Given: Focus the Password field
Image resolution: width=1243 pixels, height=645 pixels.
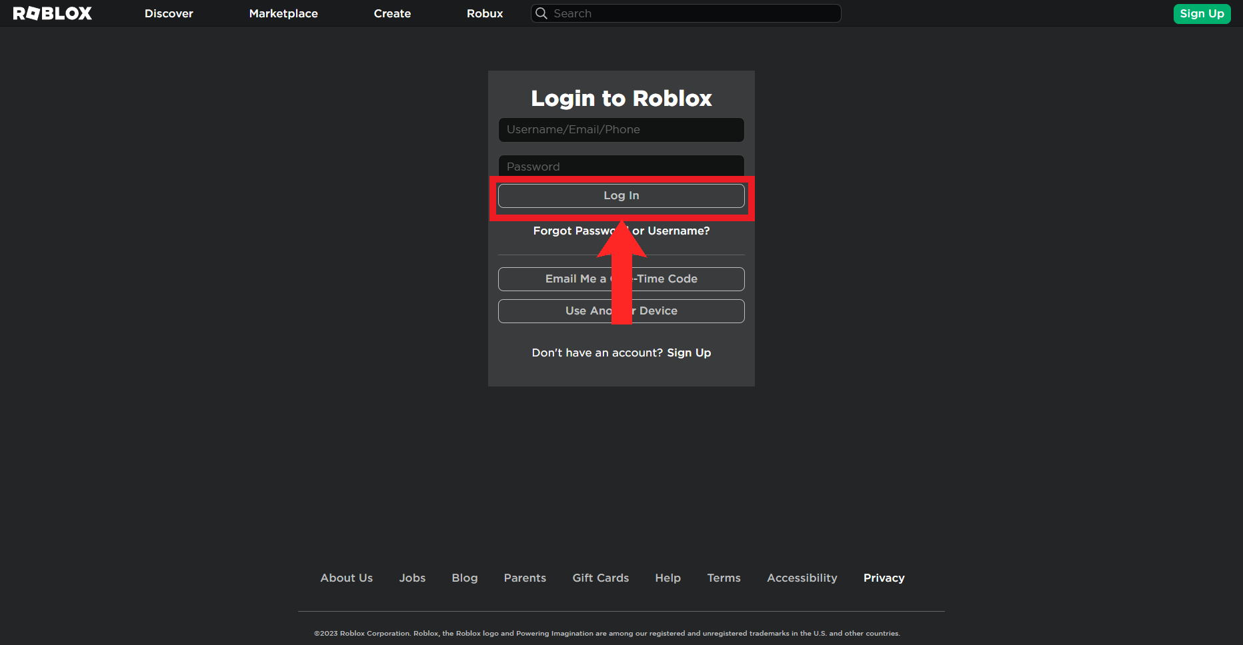Looking at the screenshot, I should [x=621, y=166].
